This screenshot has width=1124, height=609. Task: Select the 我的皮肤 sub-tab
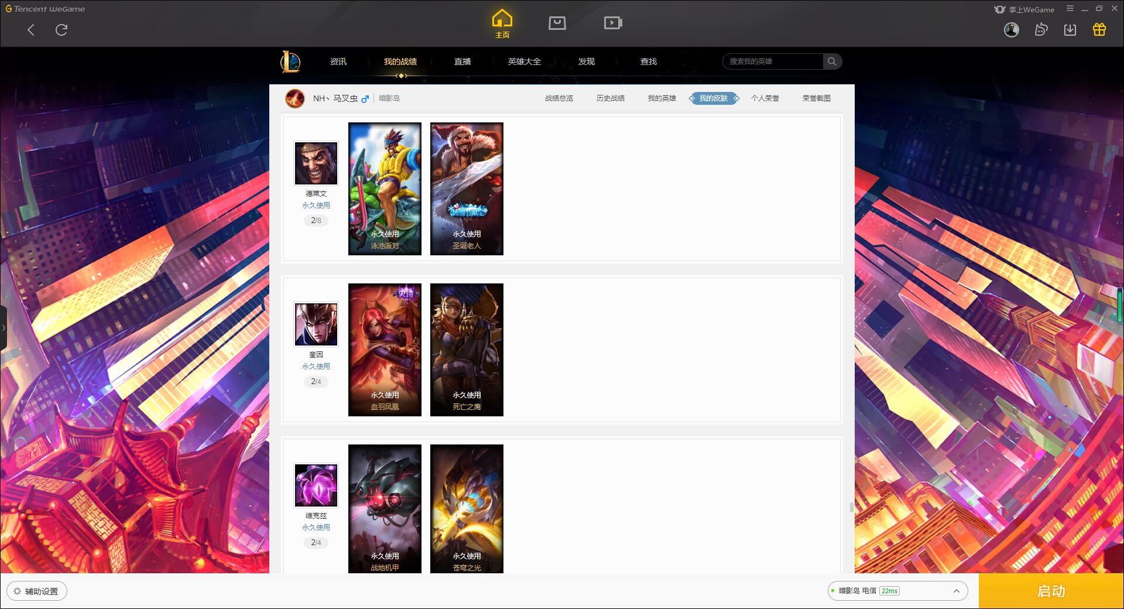(x=714, y=98)
